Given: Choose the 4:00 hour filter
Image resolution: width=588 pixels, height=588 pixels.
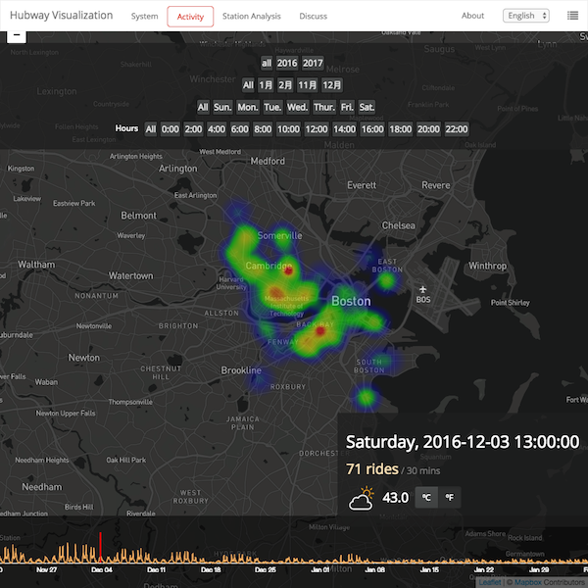Looking at the screenshot, I should click(x=217, y=129).
